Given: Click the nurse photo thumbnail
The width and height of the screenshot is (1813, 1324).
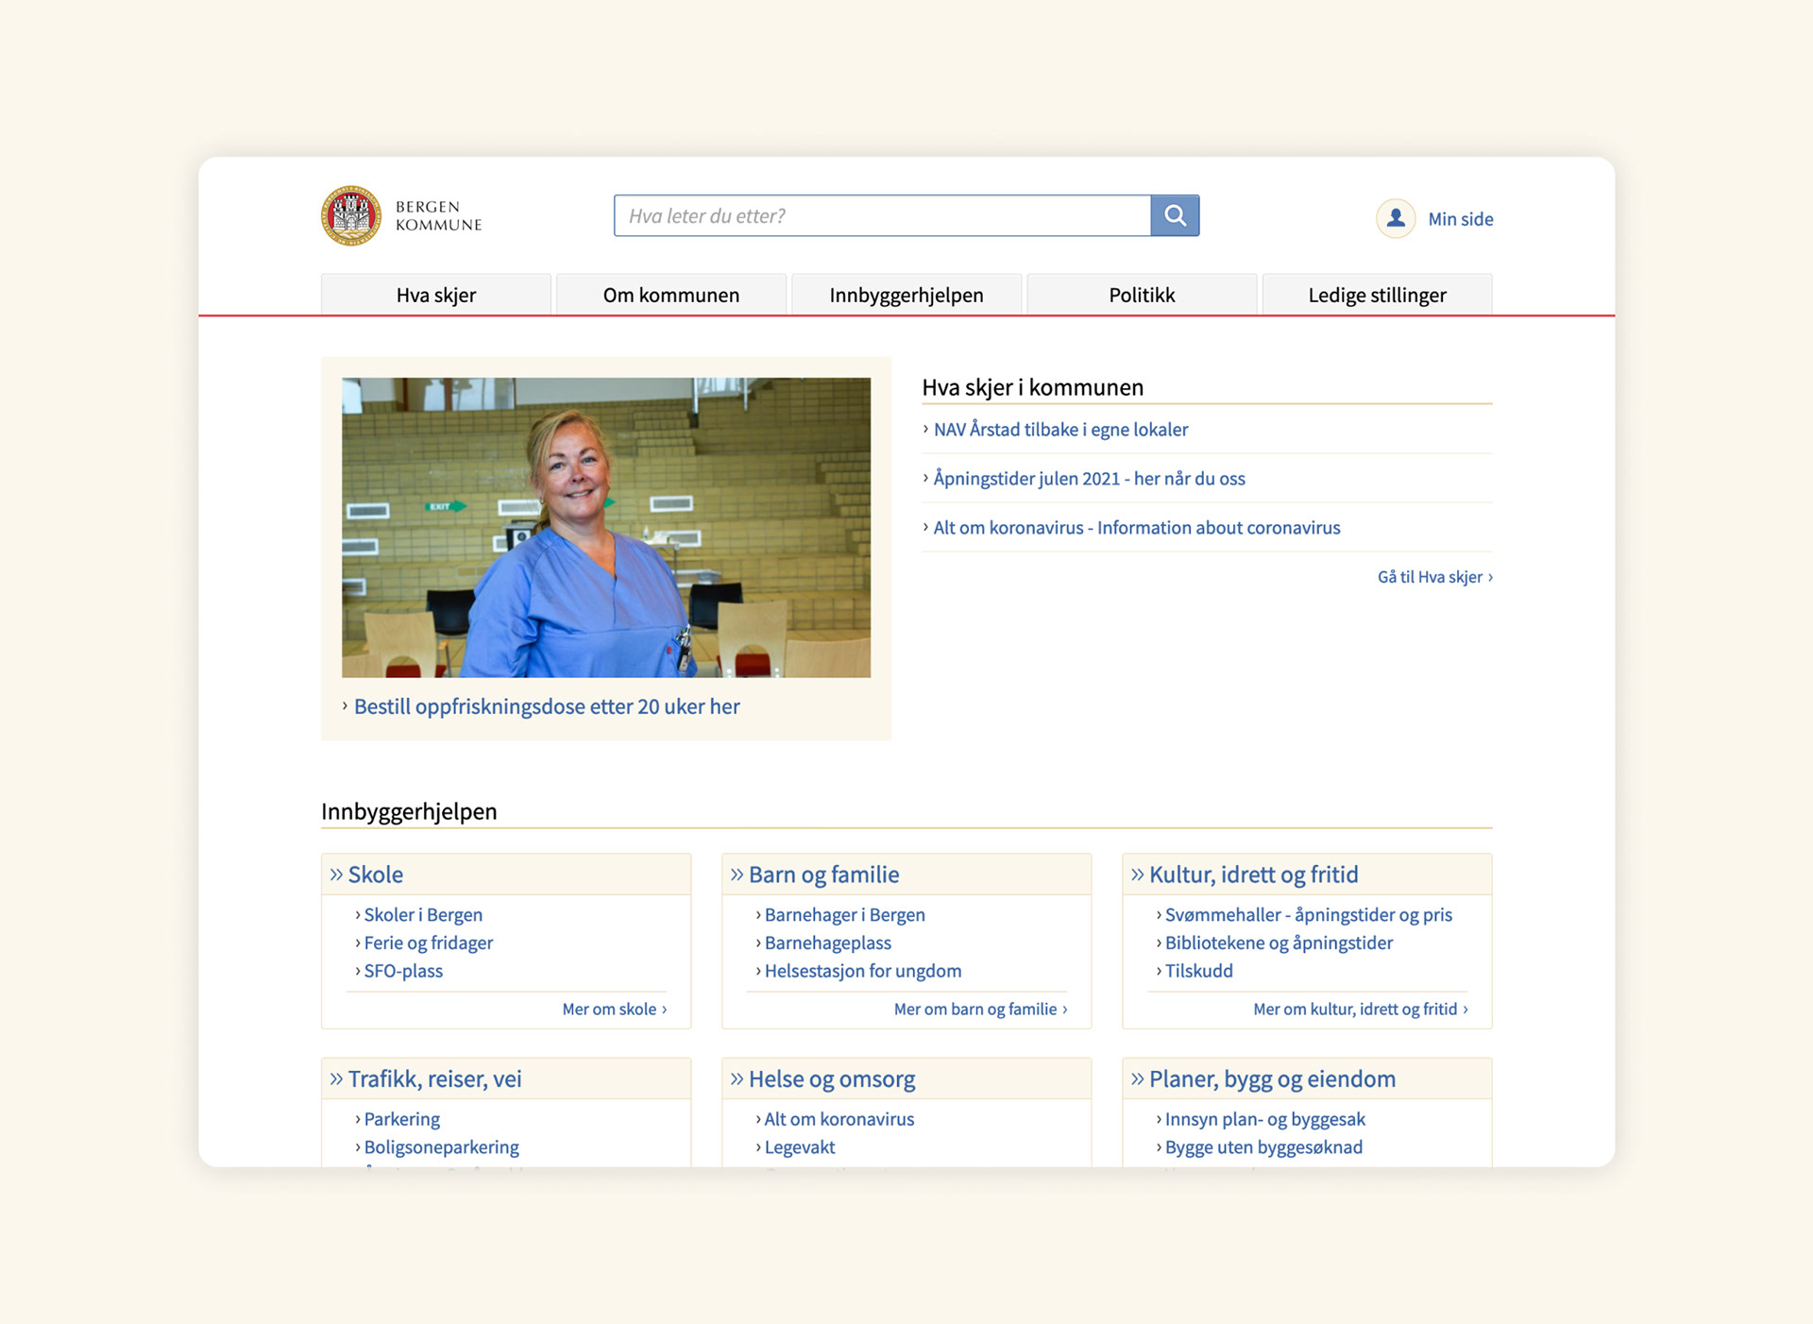Looking at the screenshot, I should [606, 527].
